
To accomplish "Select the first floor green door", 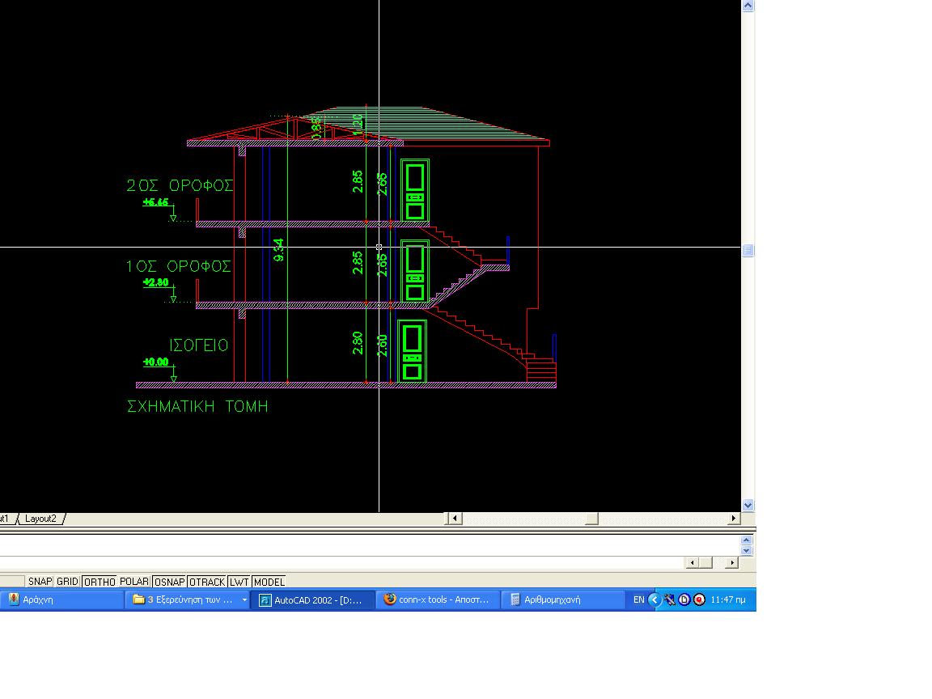I will 415,271.
